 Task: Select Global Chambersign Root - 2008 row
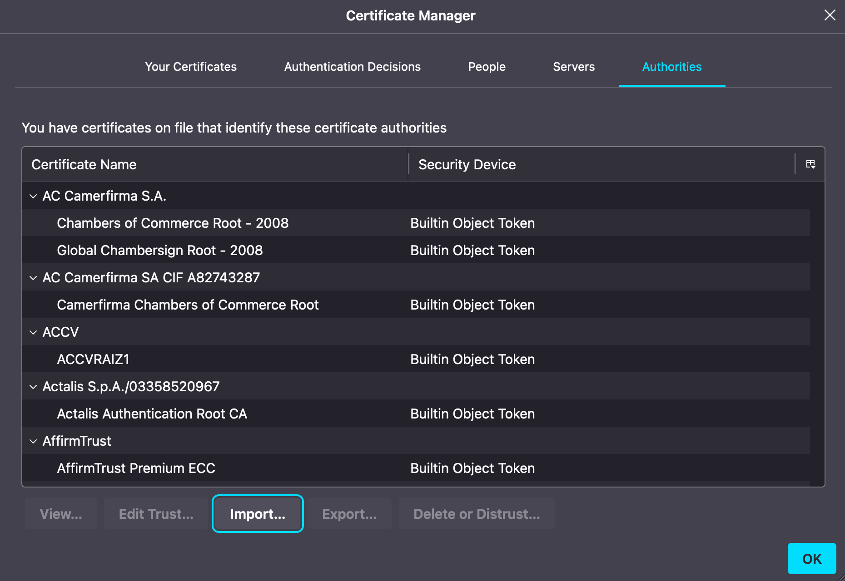[x=160, y=250]
